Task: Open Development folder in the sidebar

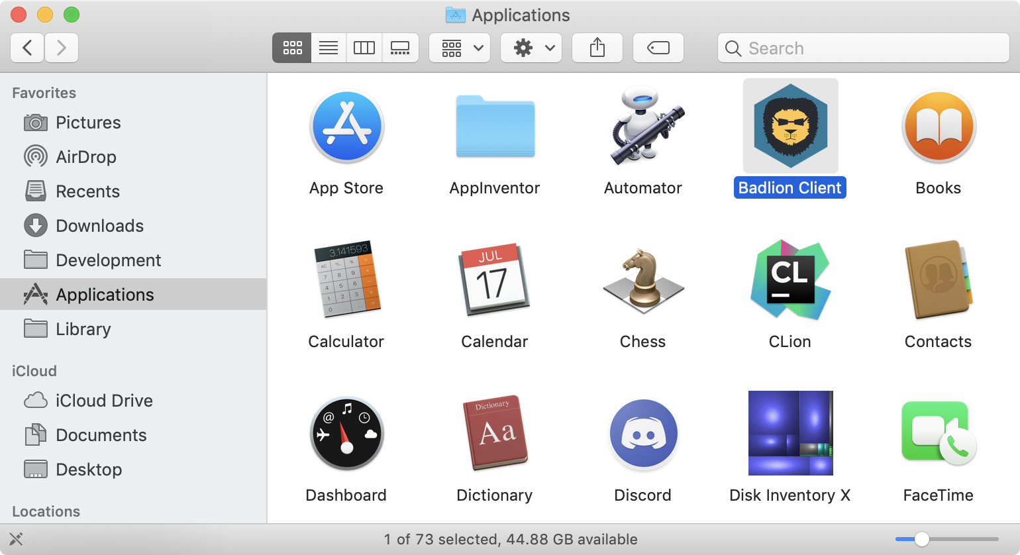Action: click(133, 260)
